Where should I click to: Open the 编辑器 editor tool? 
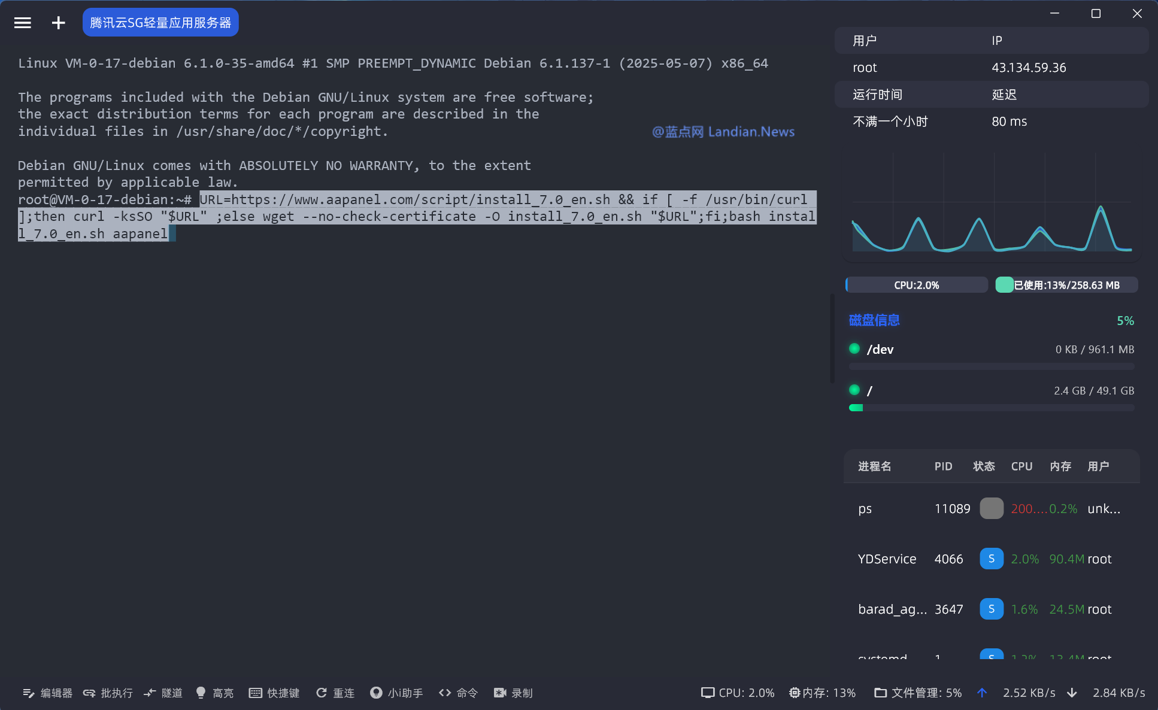[47, 693]
